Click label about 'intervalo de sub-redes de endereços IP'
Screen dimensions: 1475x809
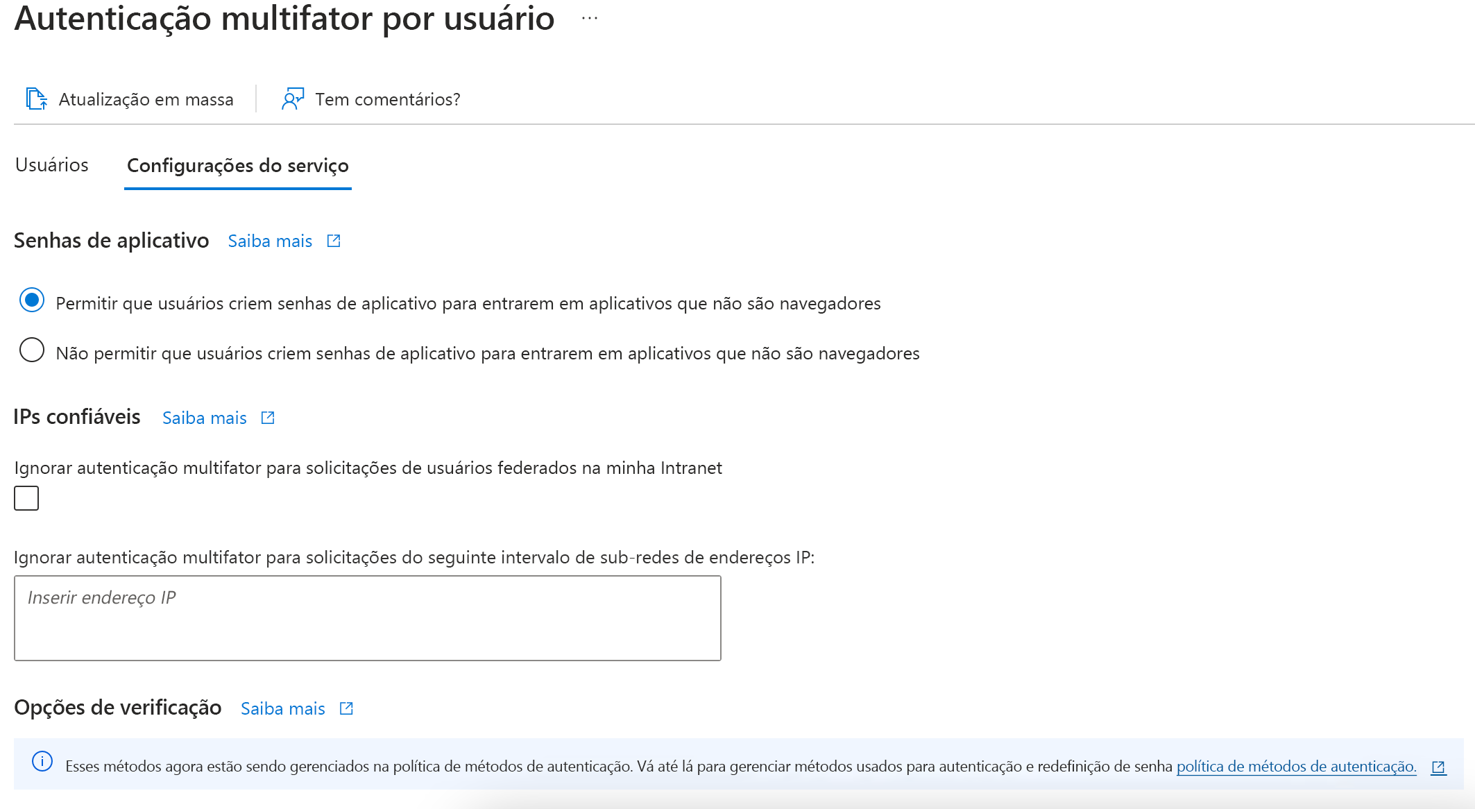414,558
